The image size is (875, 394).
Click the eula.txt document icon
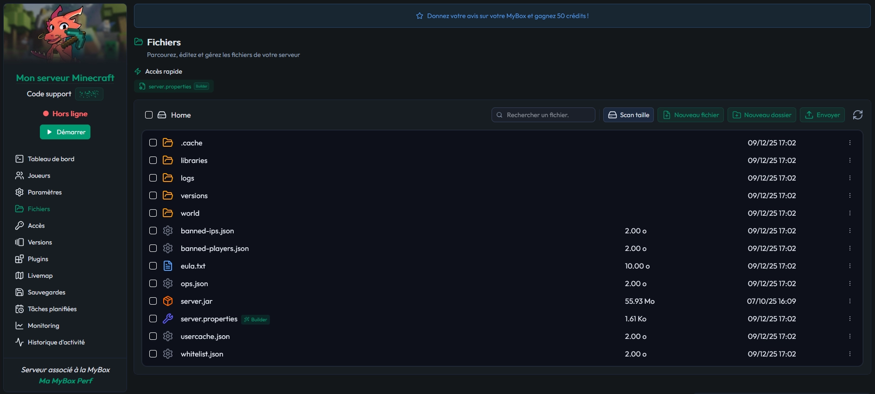[168, 266]
